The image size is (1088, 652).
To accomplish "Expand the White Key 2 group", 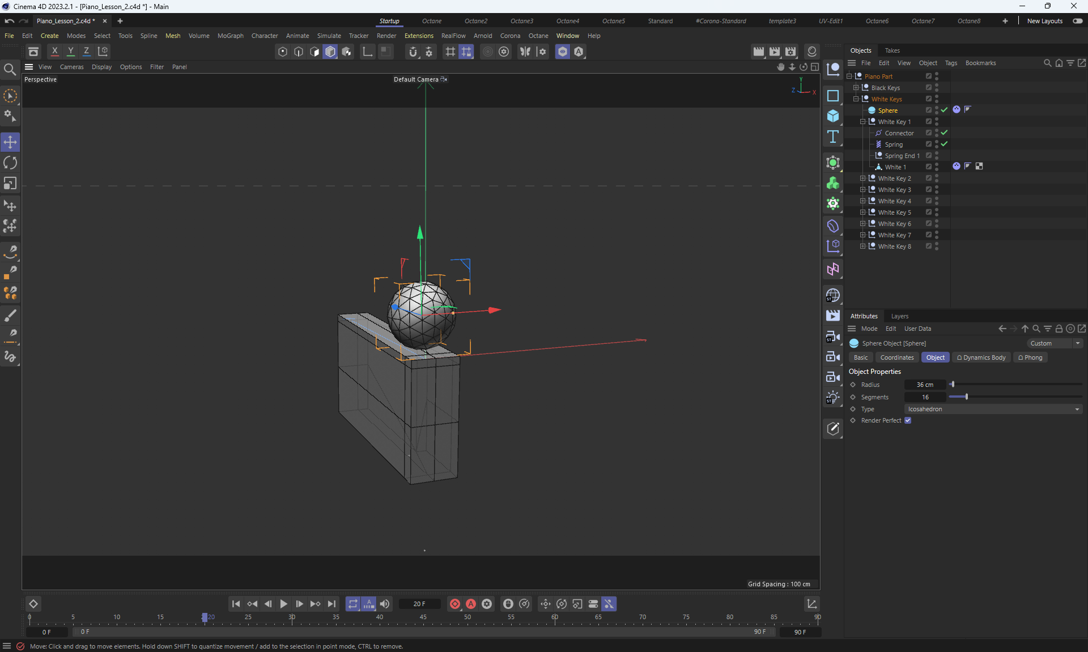I will click(x=862, y=178).
